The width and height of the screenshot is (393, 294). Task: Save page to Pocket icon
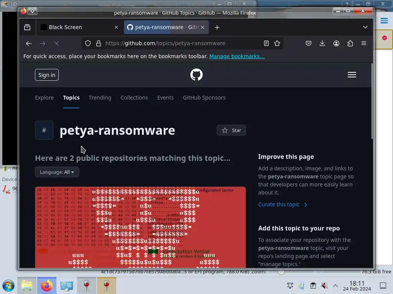click(309, 43)
